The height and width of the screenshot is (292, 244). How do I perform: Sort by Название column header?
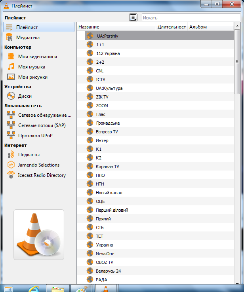tap(116, 27)
